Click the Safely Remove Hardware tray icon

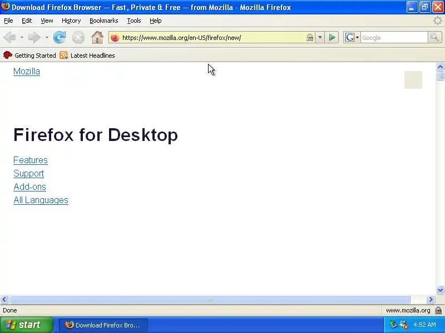point(393,325)
